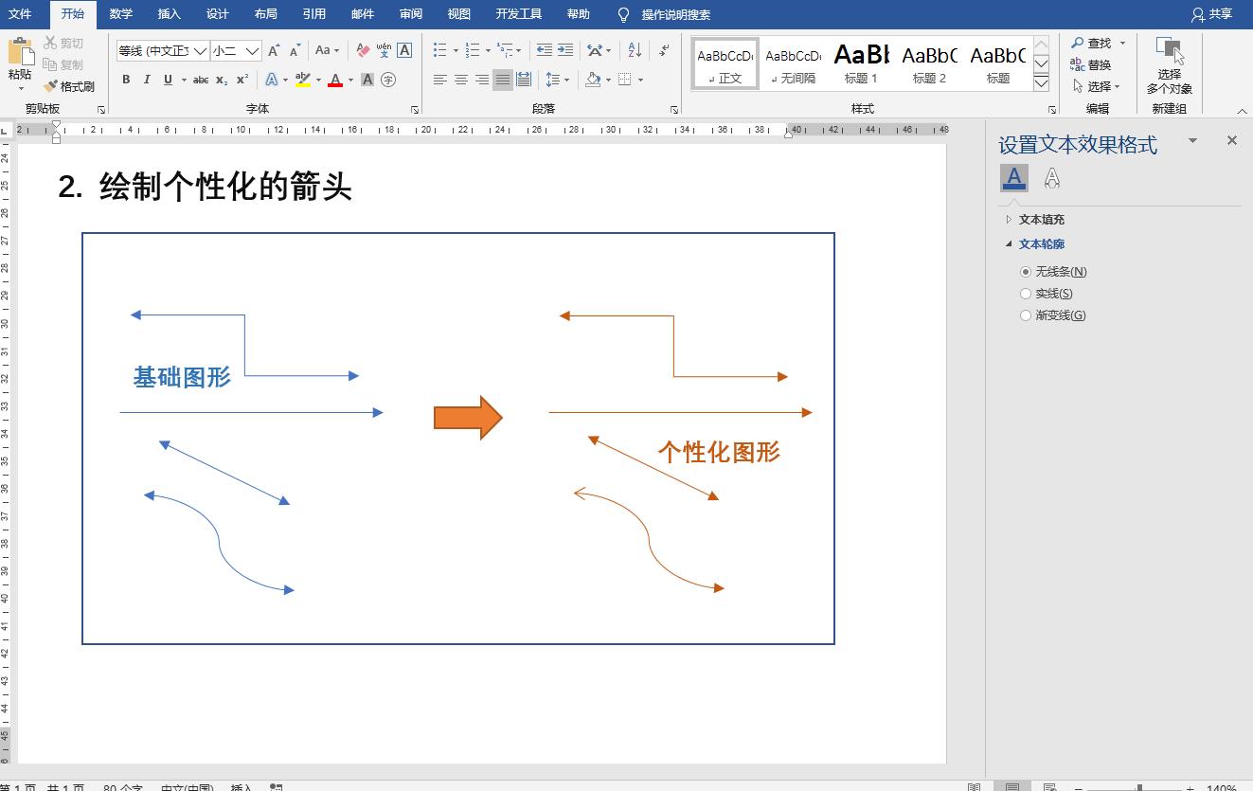The image size is (1253, 791).
Task: Switch to the 插入 ribbon tab
Action: tap(169, 14)
